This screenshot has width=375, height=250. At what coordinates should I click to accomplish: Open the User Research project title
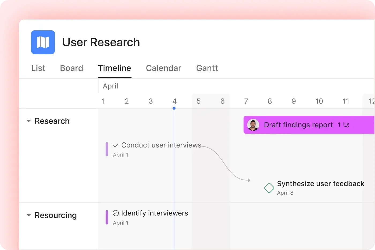click(x=101, y=42)
